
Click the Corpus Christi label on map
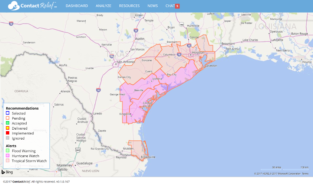pyautogui.click(x=147, y=105)
